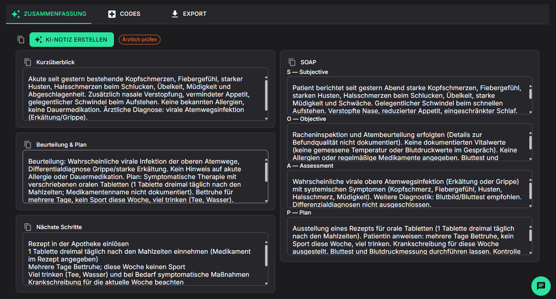Switch to the Zusammenfassung tab
Screen dimensions: 556x299
pyautogui.click(x=48, y=14)
